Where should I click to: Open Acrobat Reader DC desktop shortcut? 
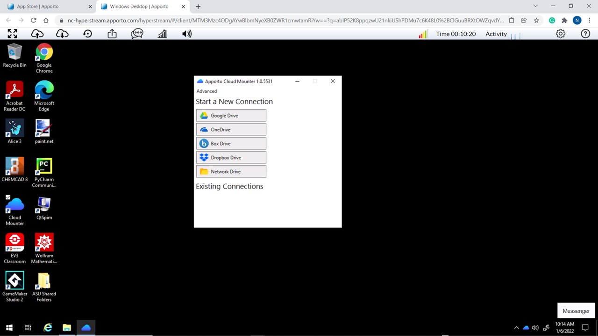pos(14,96)
